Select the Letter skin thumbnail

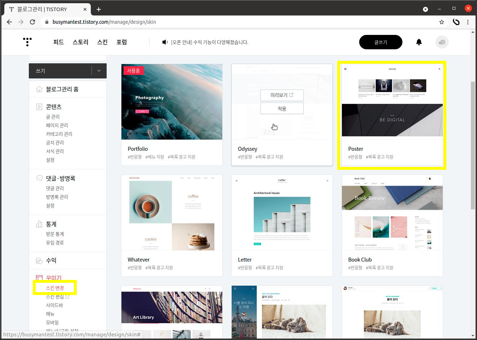point(282,213)
